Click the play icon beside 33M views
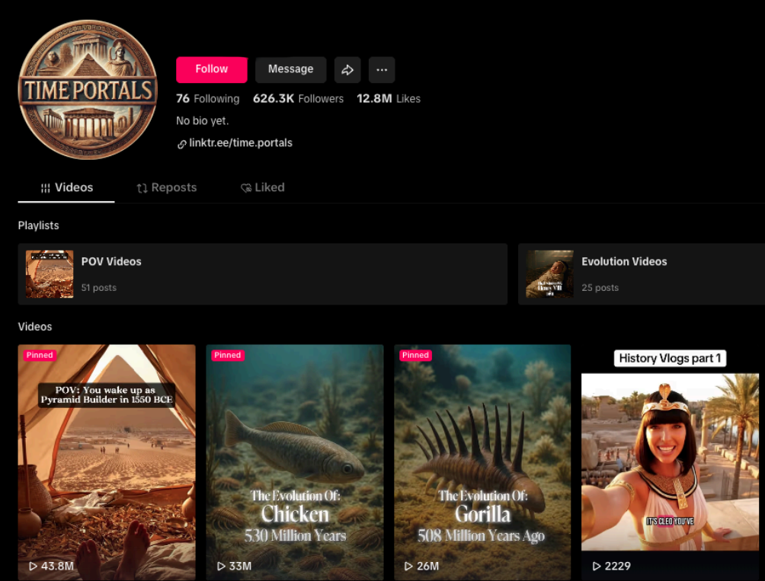765x581 pixels. pyautogui.click(x=221, y=566)
